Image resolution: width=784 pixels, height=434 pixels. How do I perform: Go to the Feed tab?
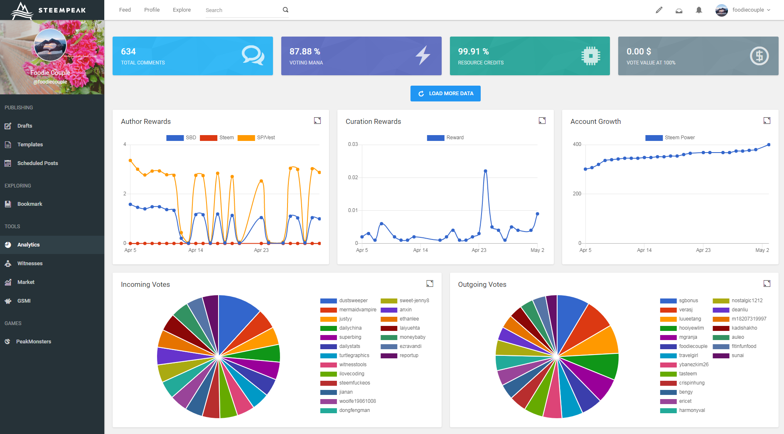[125, 10]
